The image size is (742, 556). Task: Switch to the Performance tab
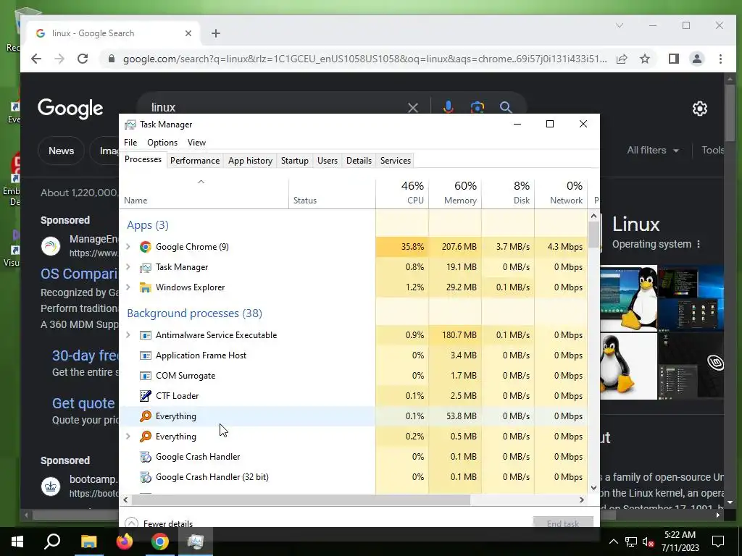pyautogui.click(x=195, y=161)
